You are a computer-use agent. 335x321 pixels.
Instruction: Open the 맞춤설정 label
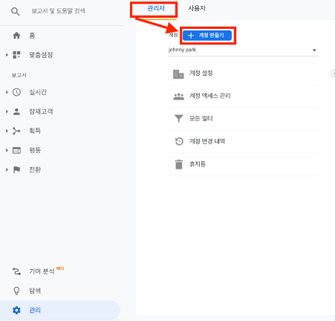[41, 55]
